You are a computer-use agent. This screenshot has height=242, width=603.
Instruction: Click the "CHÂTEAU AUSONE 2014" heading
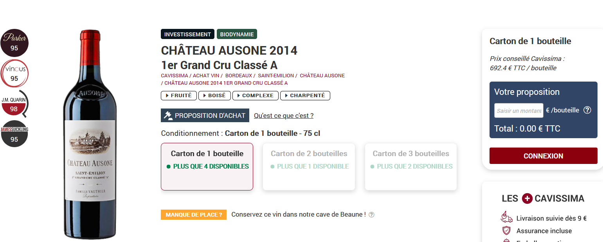(x=229, y=51)
